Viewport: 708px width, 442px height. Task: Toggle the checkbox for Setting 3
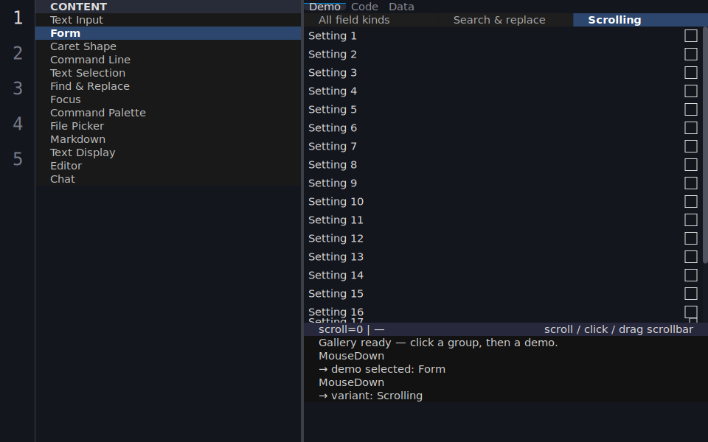coord(690,73)
